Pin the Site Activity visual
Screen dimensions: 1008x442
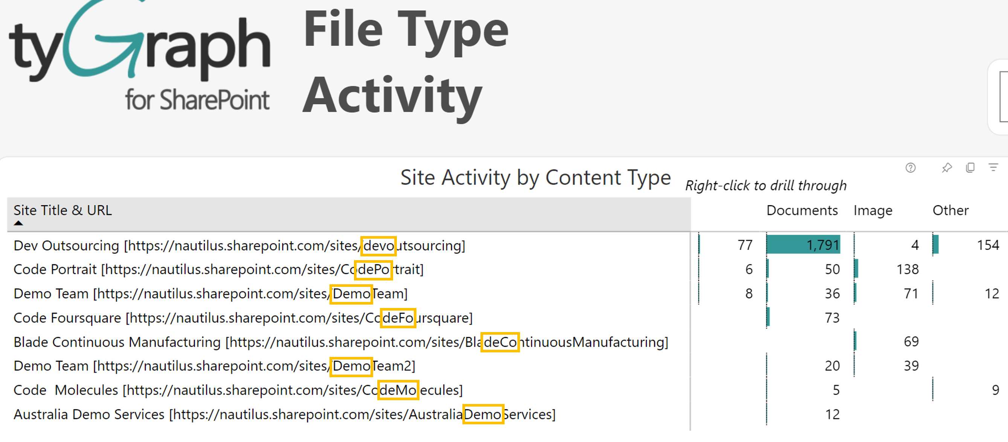(947, 168)
